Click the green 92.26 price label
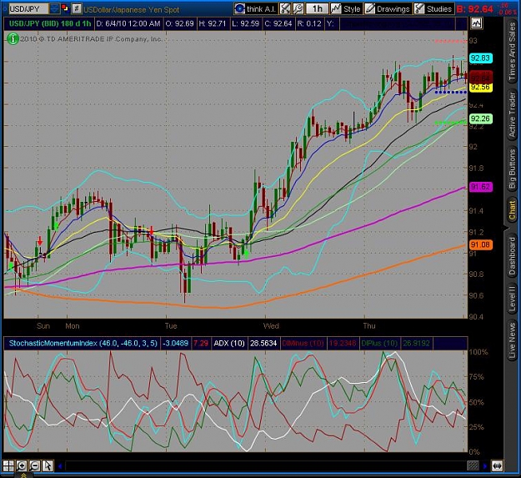Screen dimensions: 521x478 (481, 118)
